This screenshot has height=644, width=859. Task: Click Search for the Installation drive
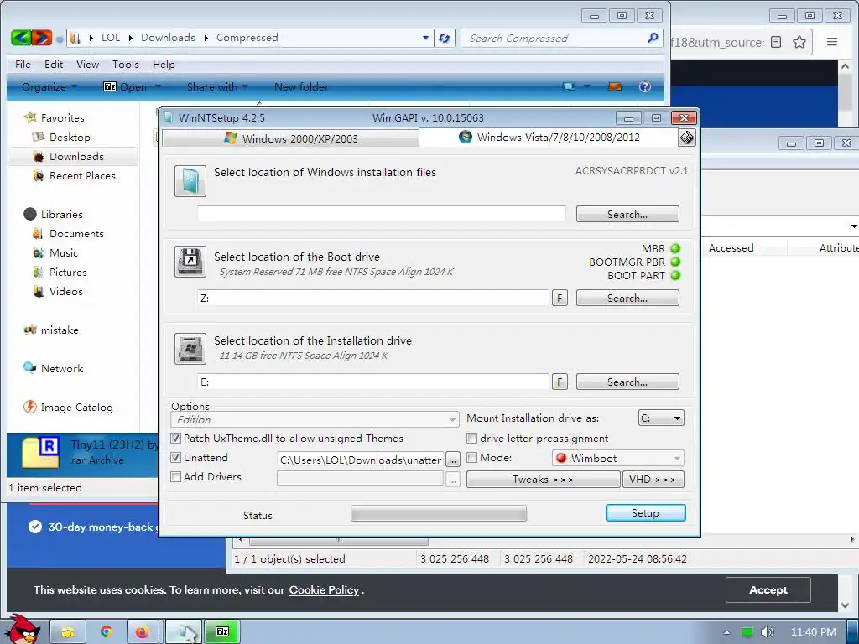pos(627,382)
